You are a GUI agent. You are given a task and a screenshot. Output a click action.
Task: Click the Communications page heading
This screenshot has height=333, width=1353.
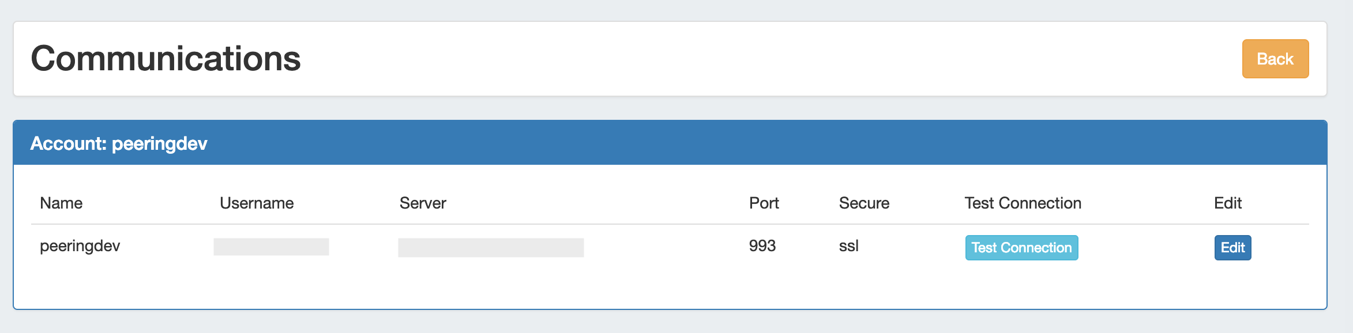[x=166, y=59]
